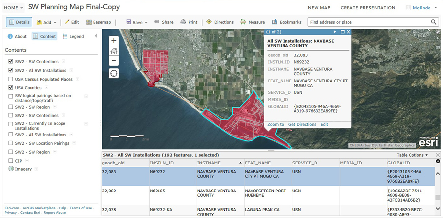Enable SW2 - SW Location Pairings layer
The width and height of the screenshot is (443, 218).
pyautogui.click(x=11, y=143)
